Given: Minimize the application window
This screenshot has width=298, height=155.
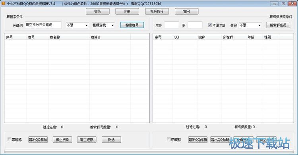Looking at the screenshot, I should coord(274,4).
